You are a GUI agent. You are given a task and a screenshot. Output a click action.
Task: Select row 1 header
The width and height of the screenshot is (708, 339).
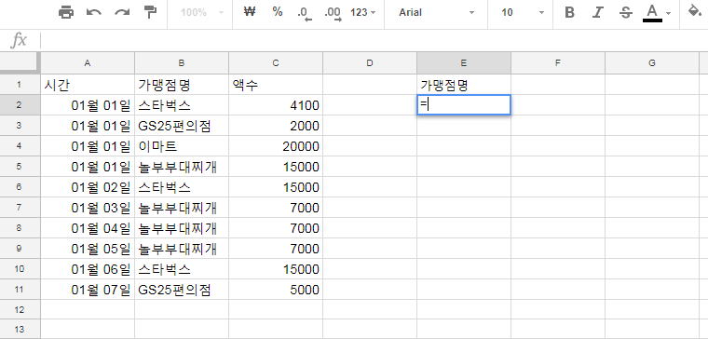point(20,85)
